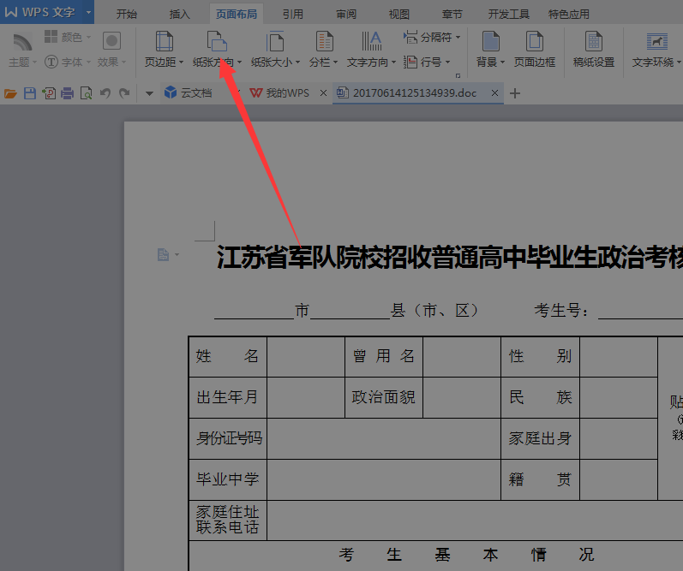The height and width of the screenshot is (571, 683).
Task: Click the 家庭出身 table cell
Action: [540, 438]
